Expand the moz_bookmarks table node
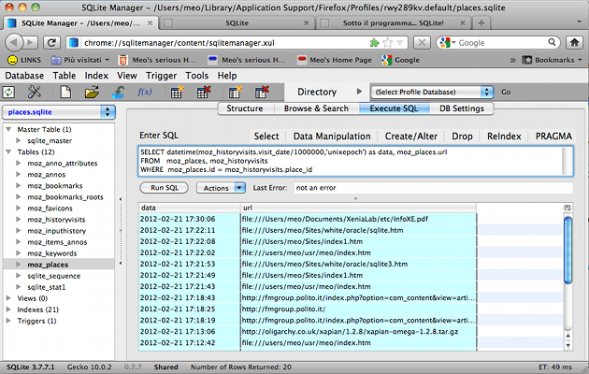The height and width of the screenshot is (374, 589). point(19,185)
